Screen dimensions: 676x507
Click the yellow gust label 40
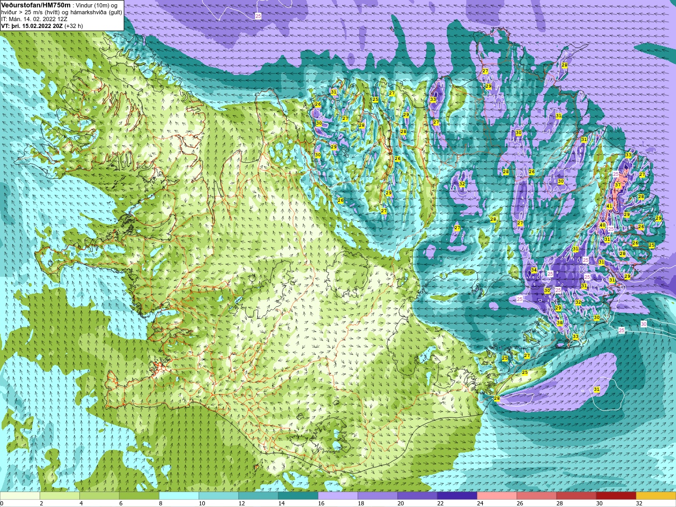[x=602, y=225]
